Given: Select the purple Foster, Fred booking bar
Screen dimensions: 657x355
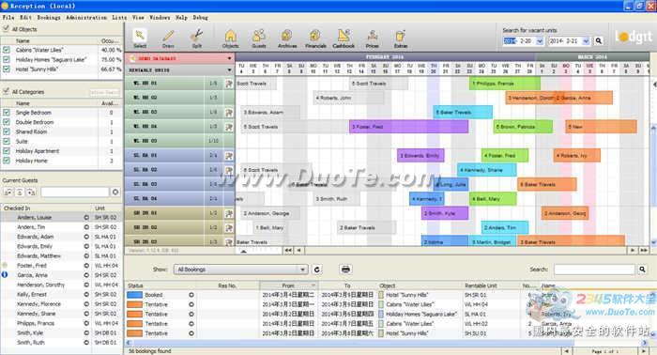Looking at the screenshot, I should [408, 127].
